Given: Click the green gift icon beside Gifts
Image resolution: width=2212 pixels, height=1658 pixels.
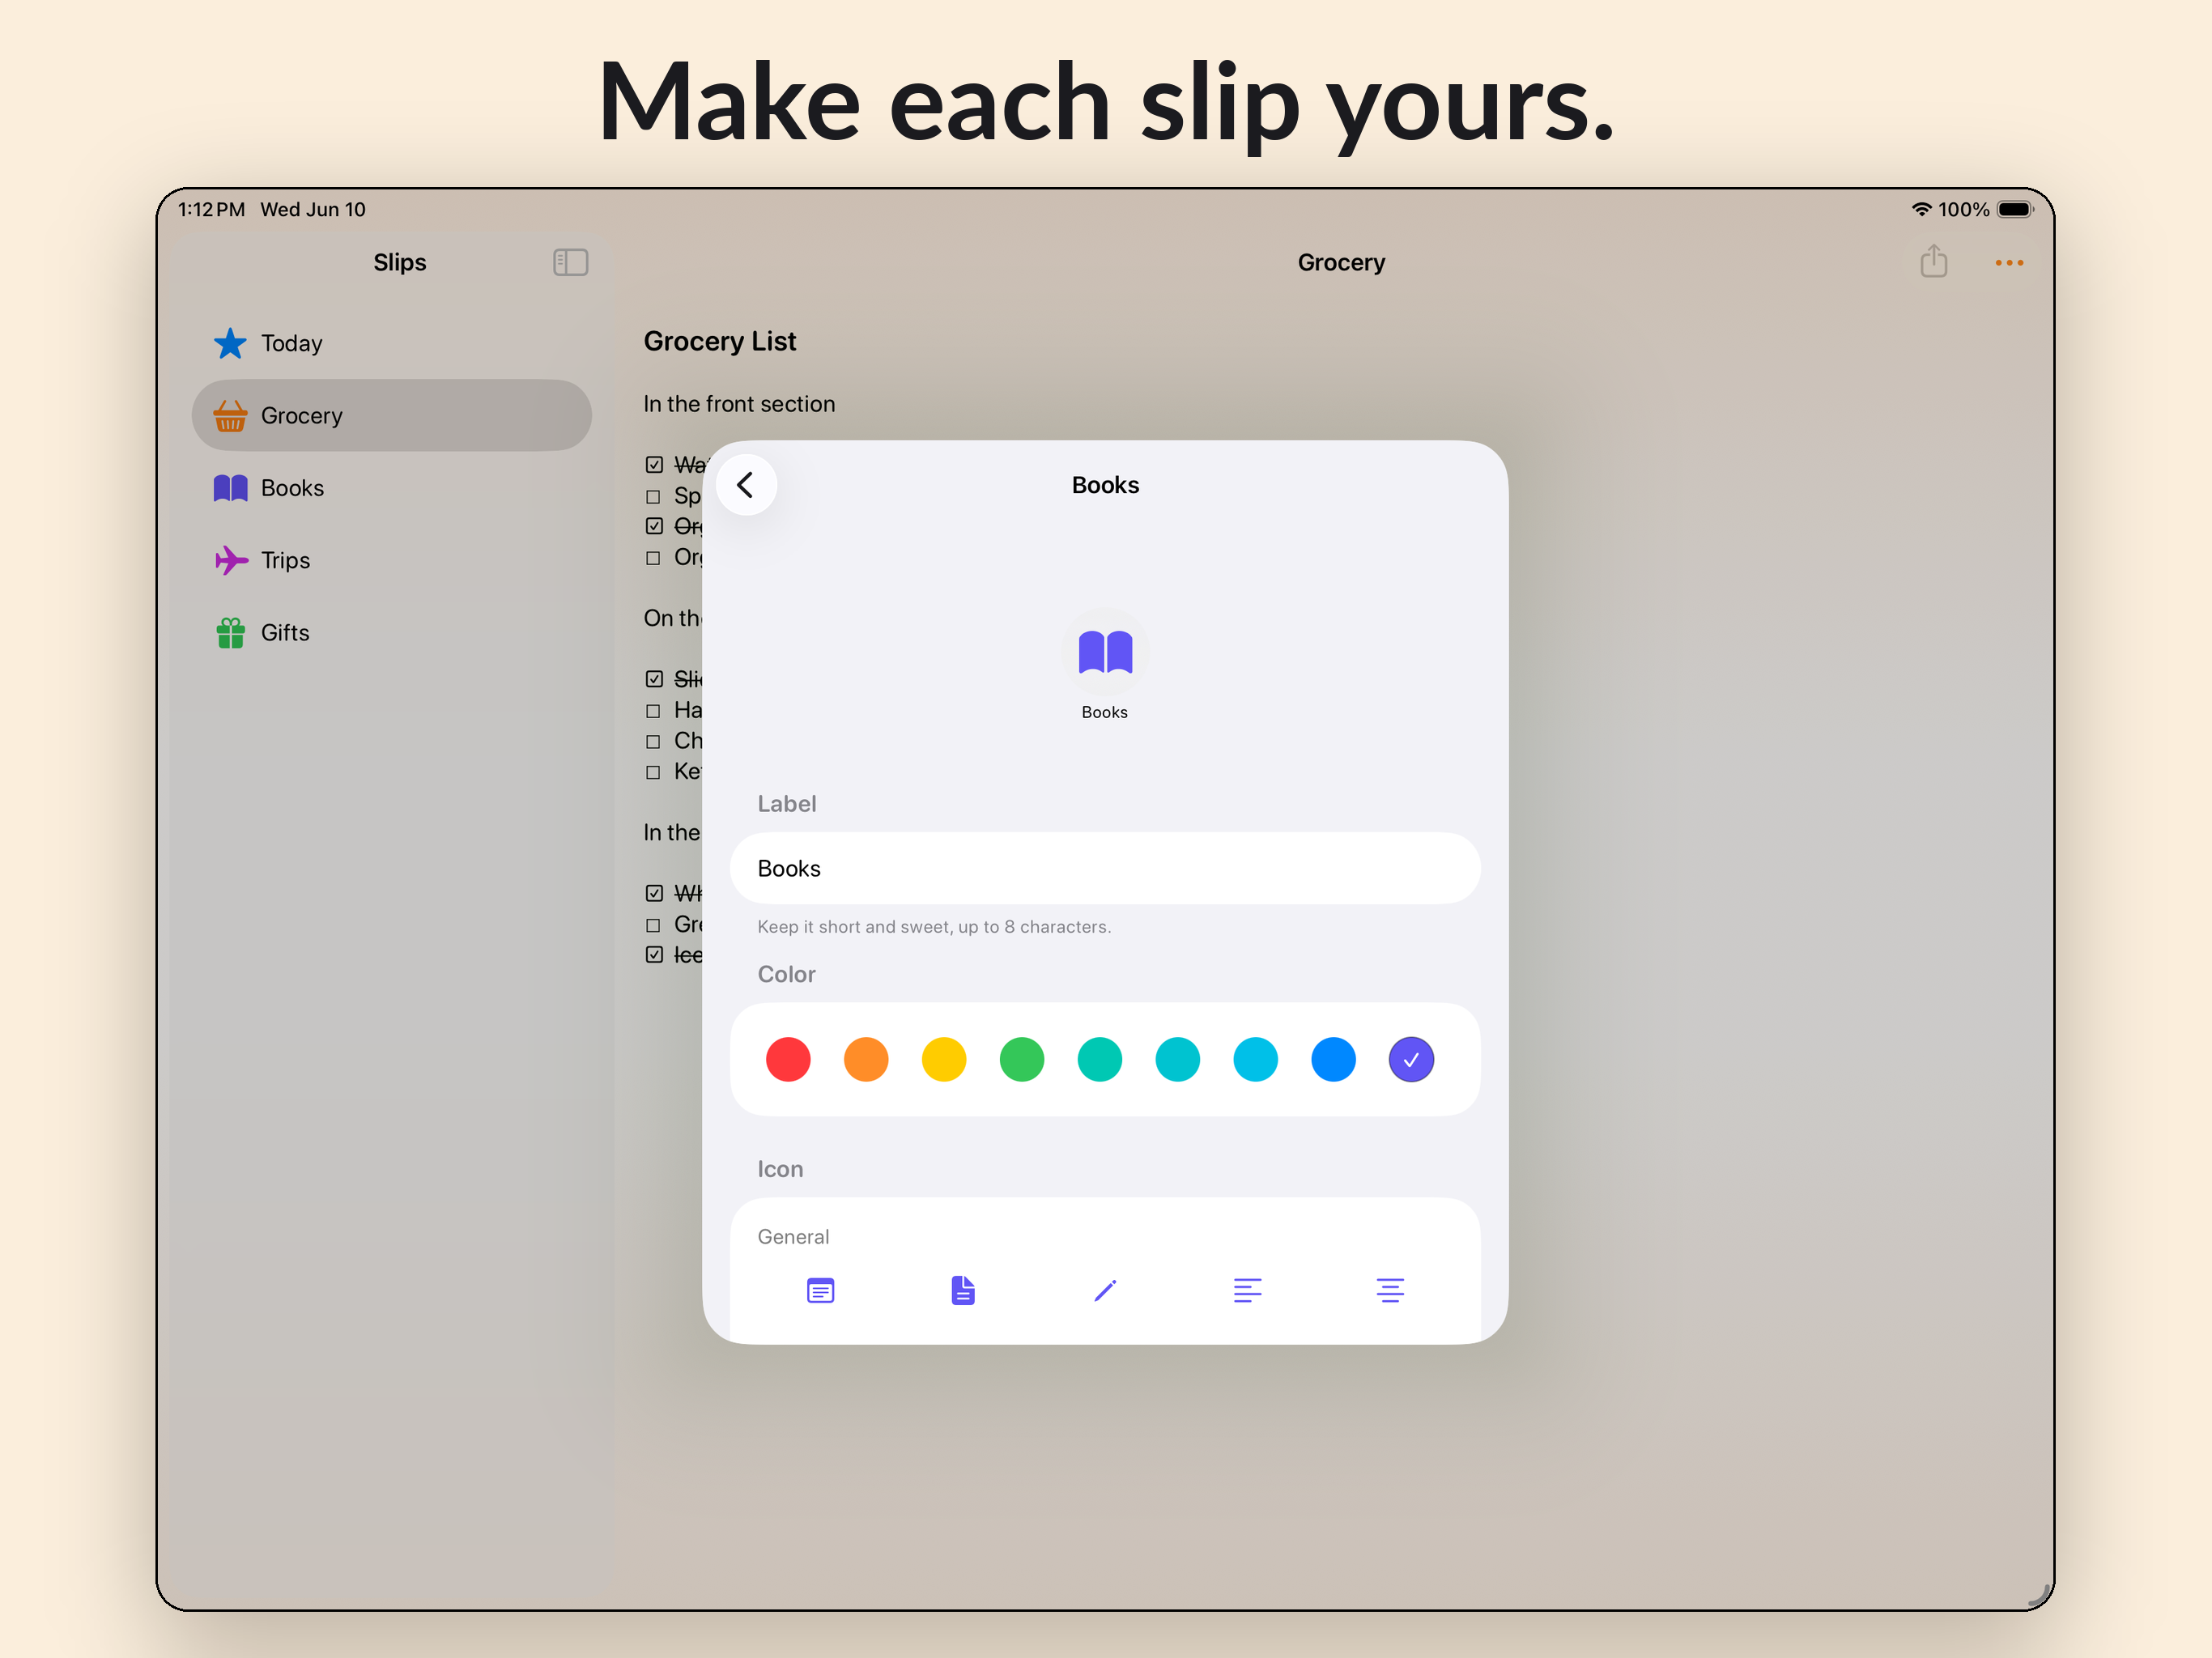Looking at the screenshot, I should pos(230,632).
